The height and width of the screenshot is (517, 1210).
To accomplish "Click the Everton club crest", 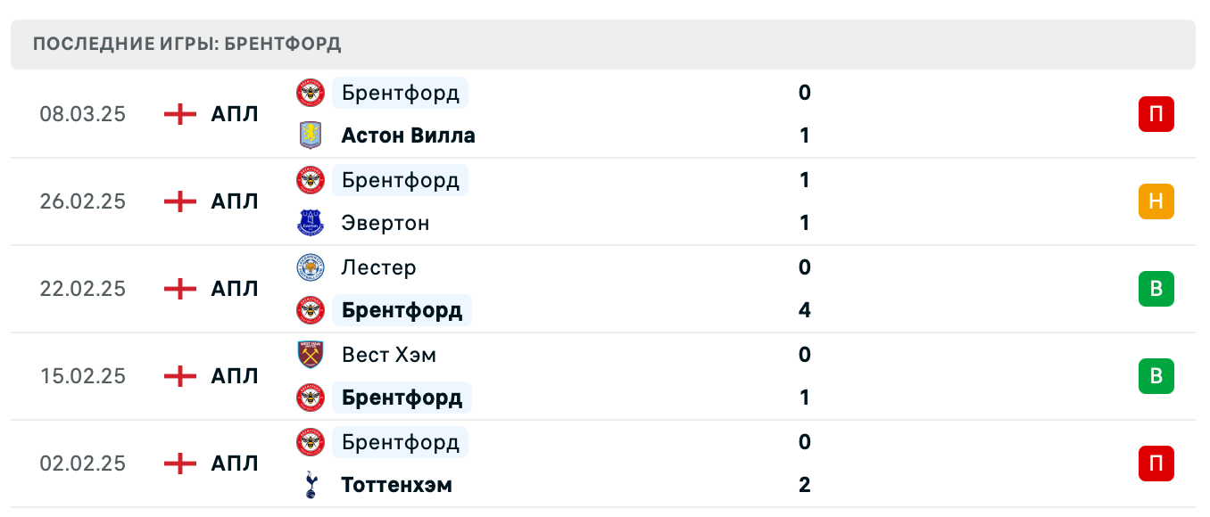I will (x=310, y=223).
